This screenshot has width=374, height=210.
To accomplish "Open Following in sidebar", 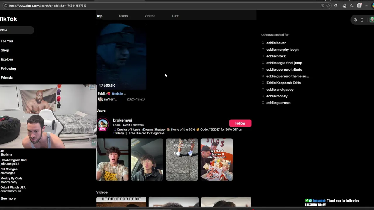I will coord(8,69).
